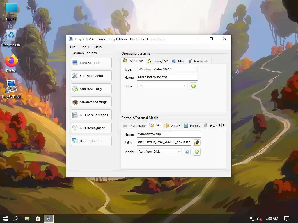Click the Mode help question icon

tap(187, 152)
